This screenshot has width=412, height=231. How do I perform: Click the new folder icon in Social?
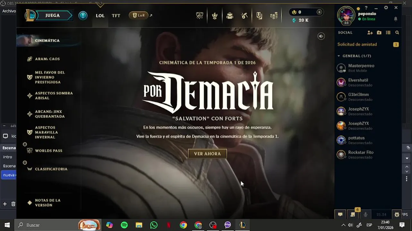click(x=379, y=33)
